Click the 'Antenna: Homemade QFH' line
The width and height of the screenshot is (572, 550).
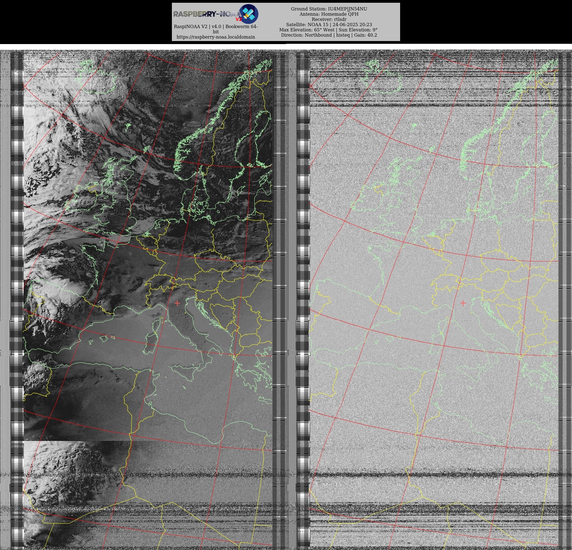point(329,14)
